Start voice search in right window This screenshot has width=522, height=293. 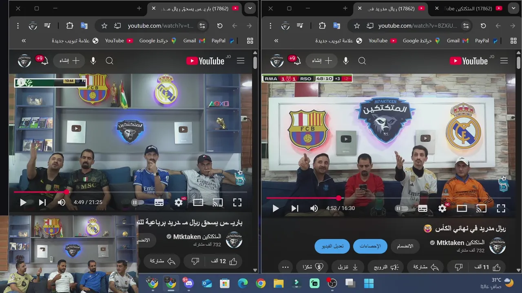(346, 61)
